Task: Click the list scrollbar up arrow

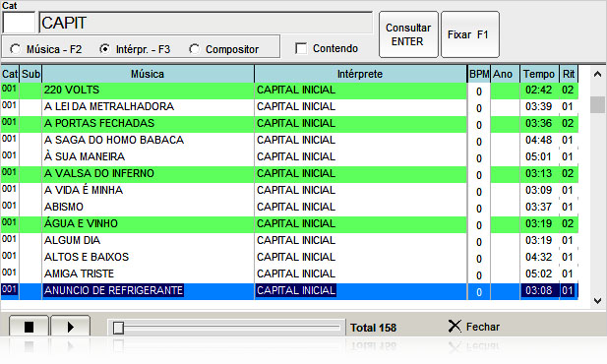Action: pyautogui.click(x=597, y=74)
